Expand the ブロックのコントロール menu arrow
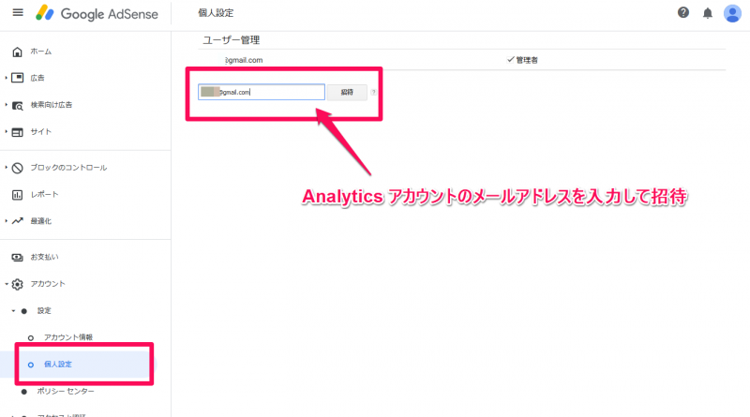The image size is (750, 417). pos(6,168)
